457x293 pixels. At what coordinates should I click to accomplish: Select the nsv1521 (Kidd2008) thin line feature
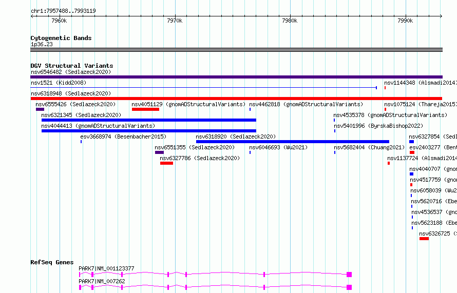(204, 87)
